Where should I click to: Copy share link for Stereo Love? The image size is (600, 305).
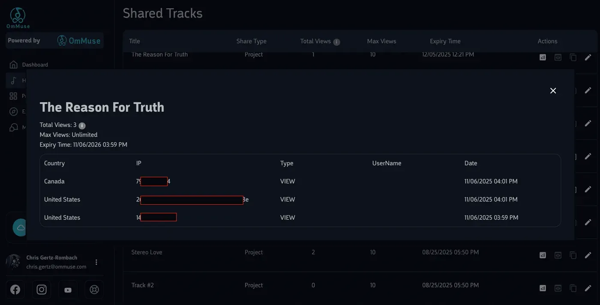click(573, 255)
